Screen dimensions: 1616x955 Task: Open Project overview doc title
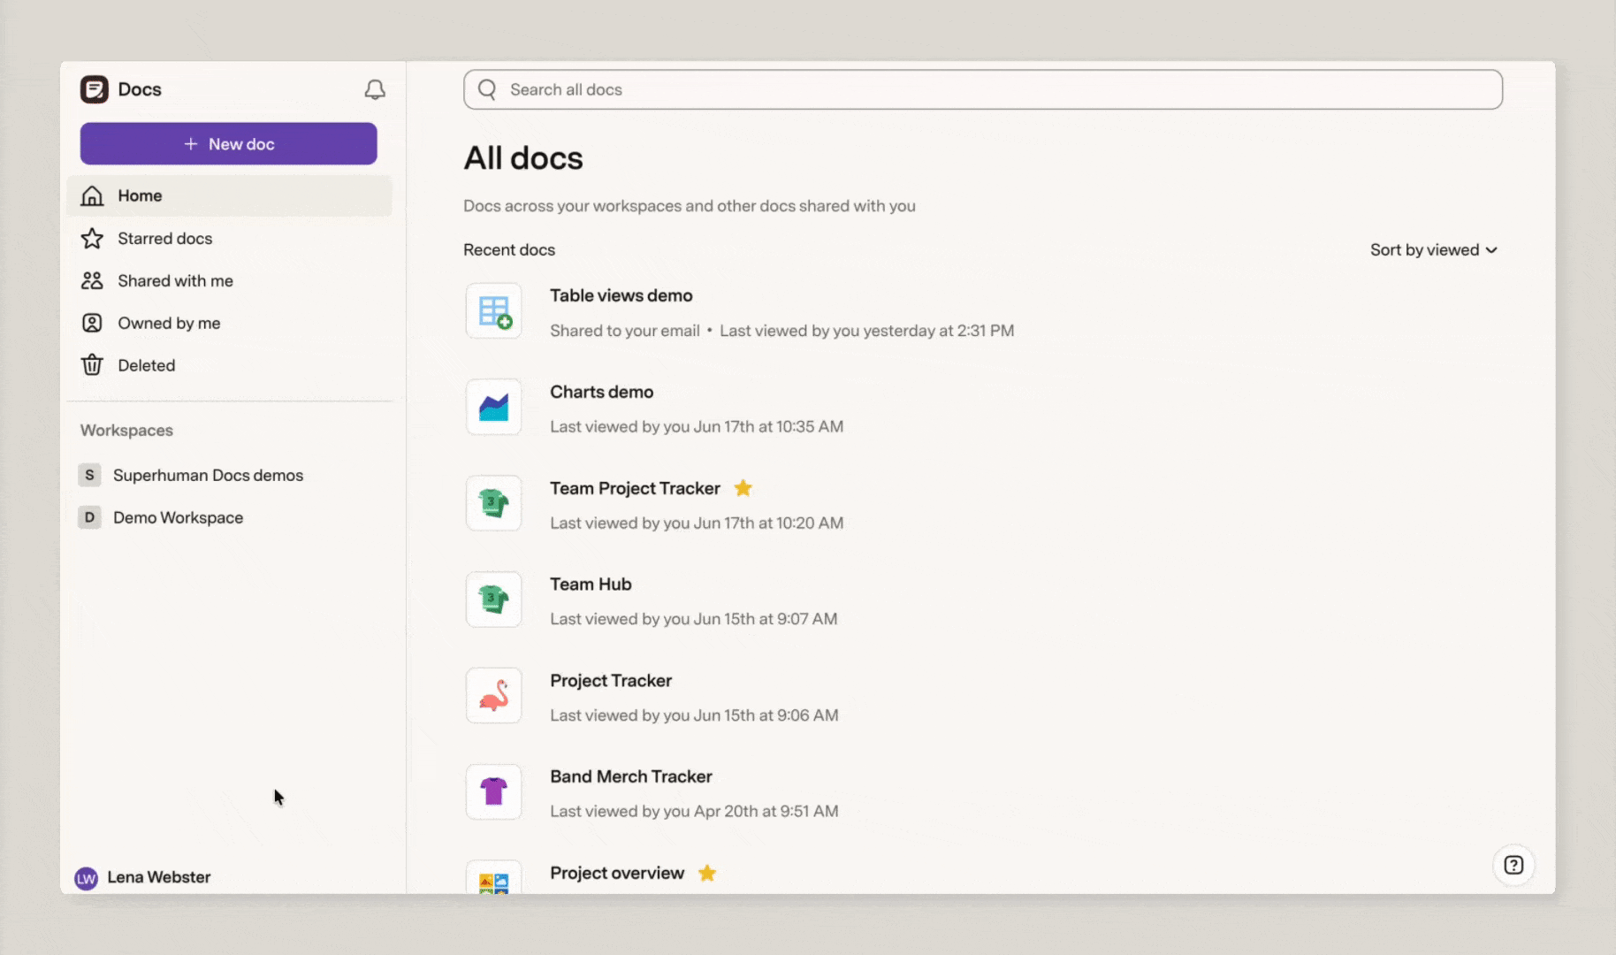[x=617, y=873]
